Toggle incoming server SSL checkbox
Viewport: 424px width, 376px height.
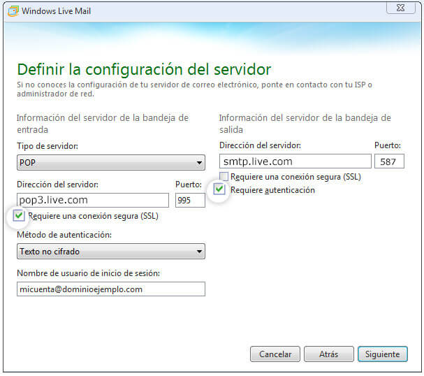click(19, 215)
